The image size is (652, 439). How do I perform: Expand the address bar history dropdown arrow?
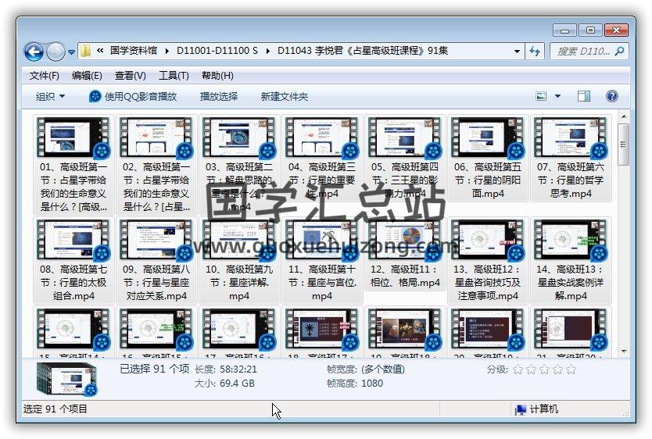click(x=518, y=52)
